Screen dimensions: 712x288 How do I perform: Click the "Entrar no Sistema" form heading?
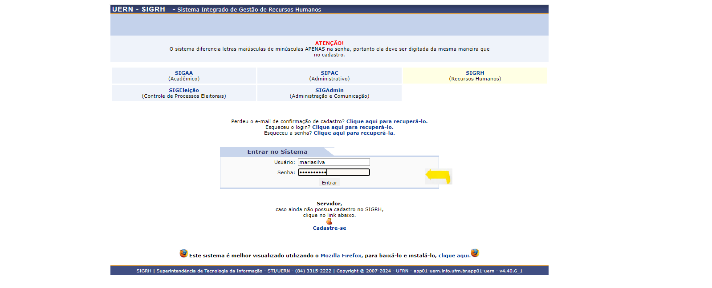(x=277, y=152)
